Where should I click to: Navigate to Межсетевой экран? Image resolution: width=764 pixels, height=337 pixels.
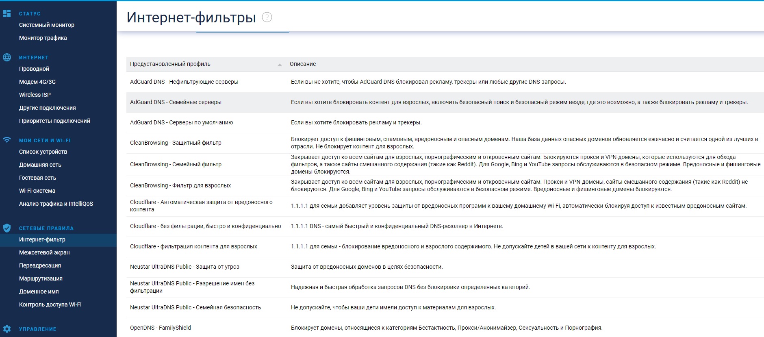click(44, 252)
